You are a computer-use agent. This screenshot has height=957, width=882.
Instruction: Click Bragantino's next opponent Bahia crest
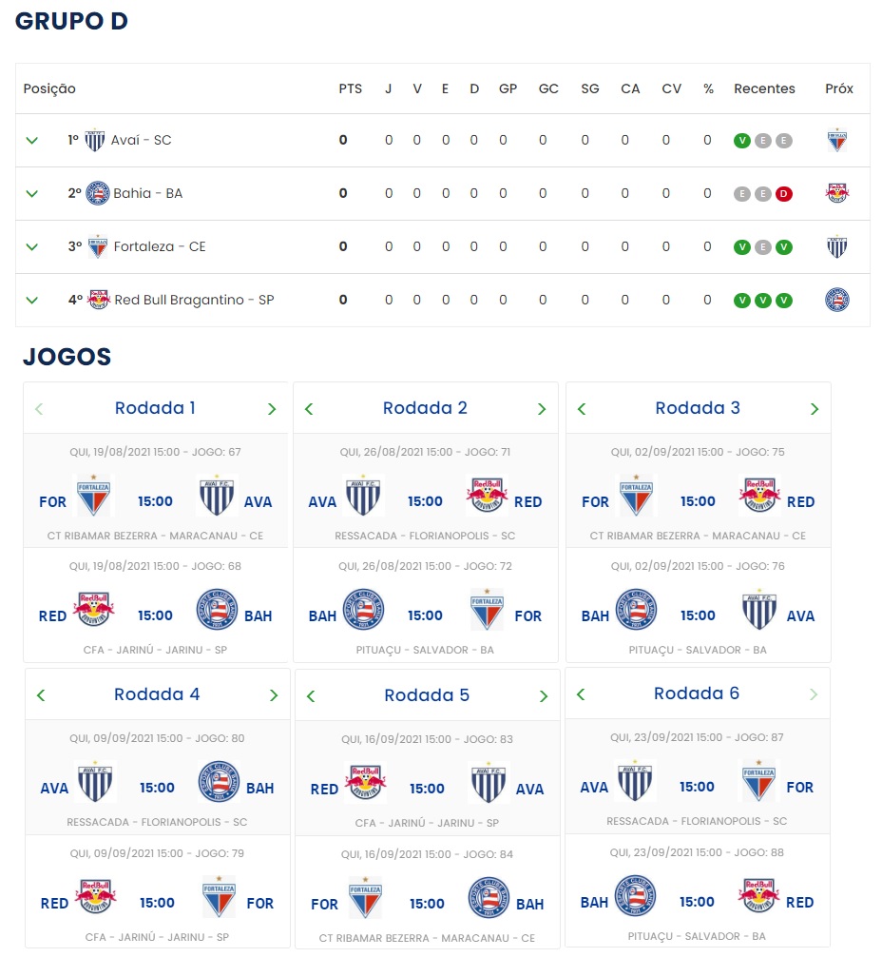coord(837,300)
